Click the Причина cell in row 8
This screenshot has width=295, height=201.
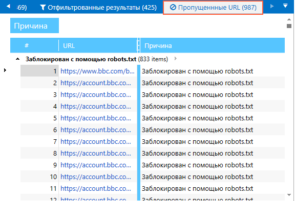coord(213,154)
